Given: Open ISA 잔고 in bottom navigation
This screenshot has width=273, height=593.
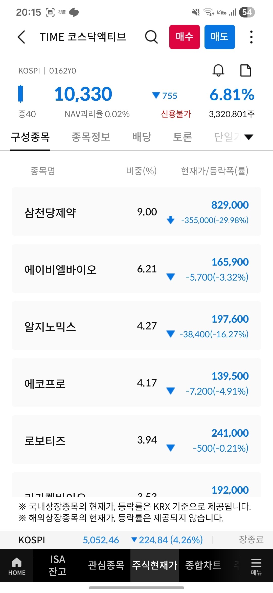Looking at the screenshot, I should click(58, 566).
